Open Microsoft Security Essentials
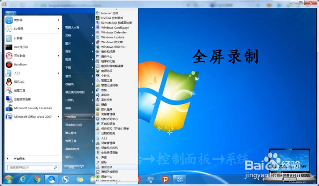The height and width of the screenshot is (186, 319). point(33,108)
